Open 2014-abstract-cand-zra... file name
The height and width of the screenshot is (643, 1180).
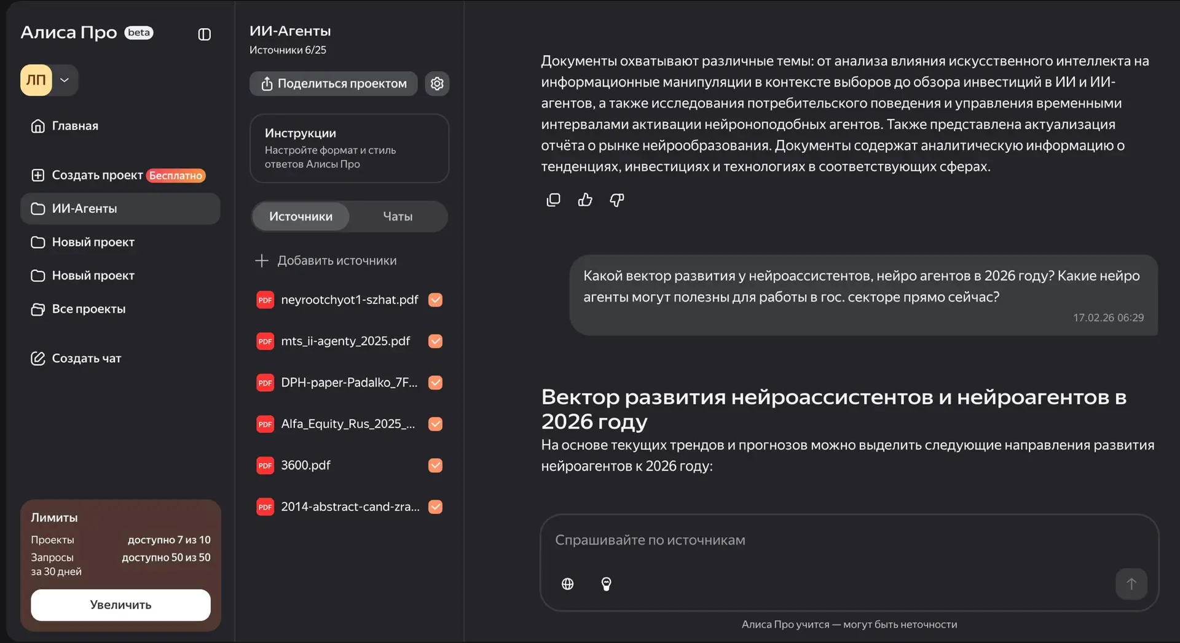point(350,507)
